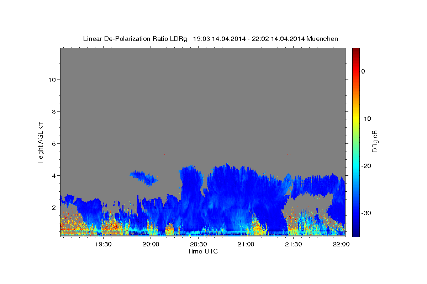Click the 'LDRg dB' colorbar label
Screen dimensions: 427x284
pos(375,142)
